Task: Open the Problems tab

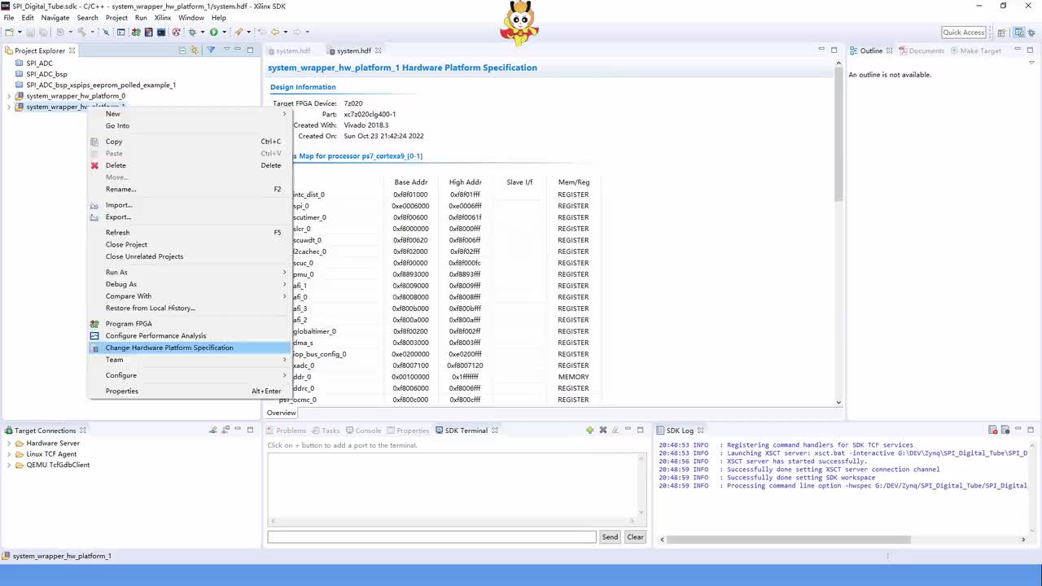Action: point(286,430)
